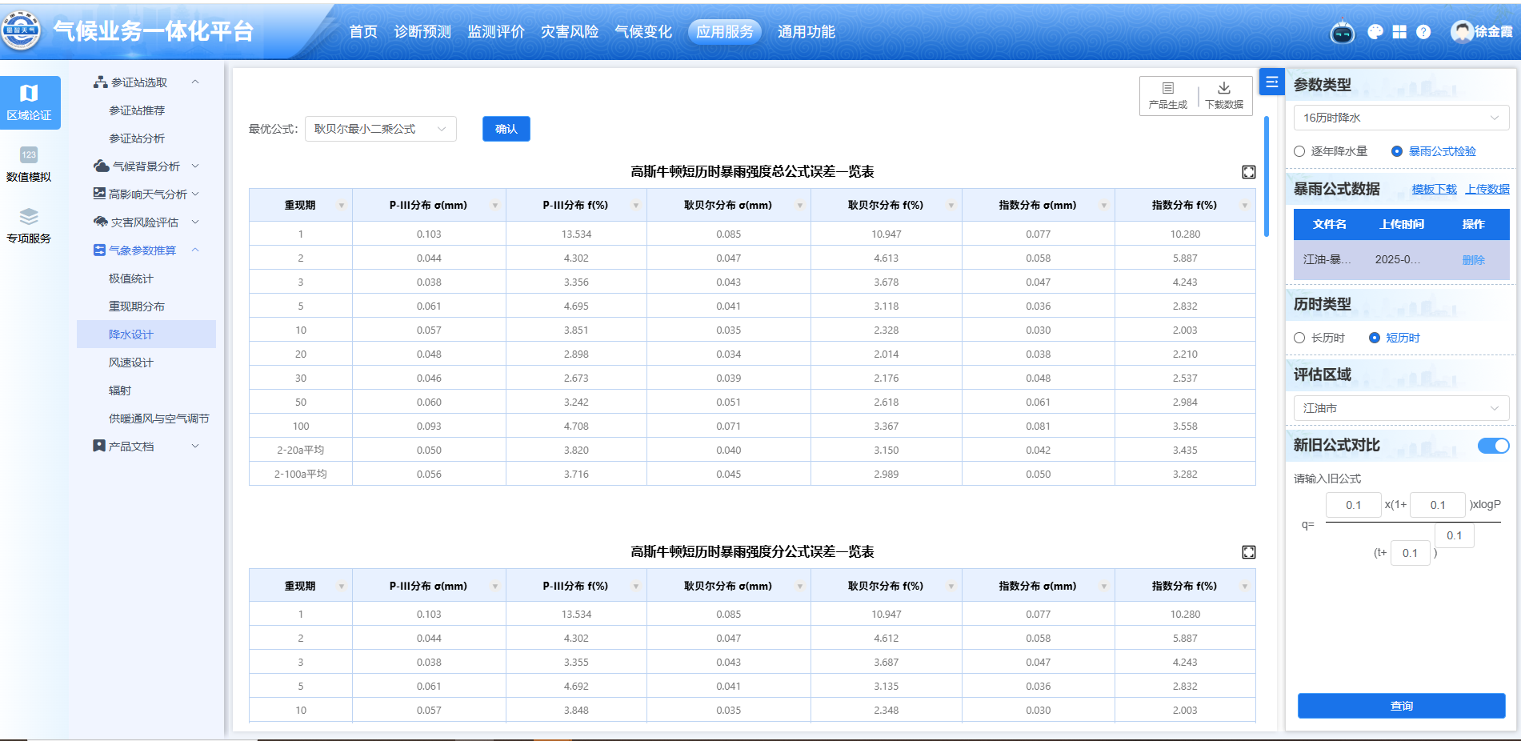Collapse the right panel with menu icon
This screenshot has width=1521, height=741.
(x=1271, y=82)
